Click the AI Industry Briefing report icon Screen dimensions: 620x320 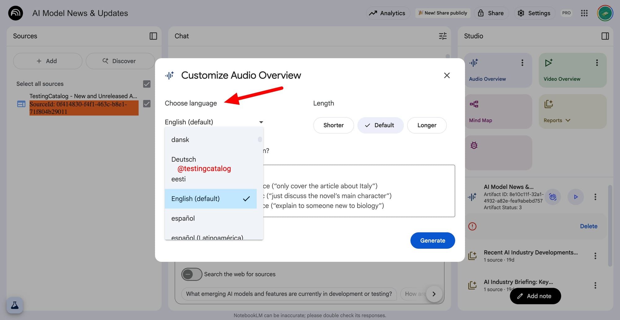point(472,285)
